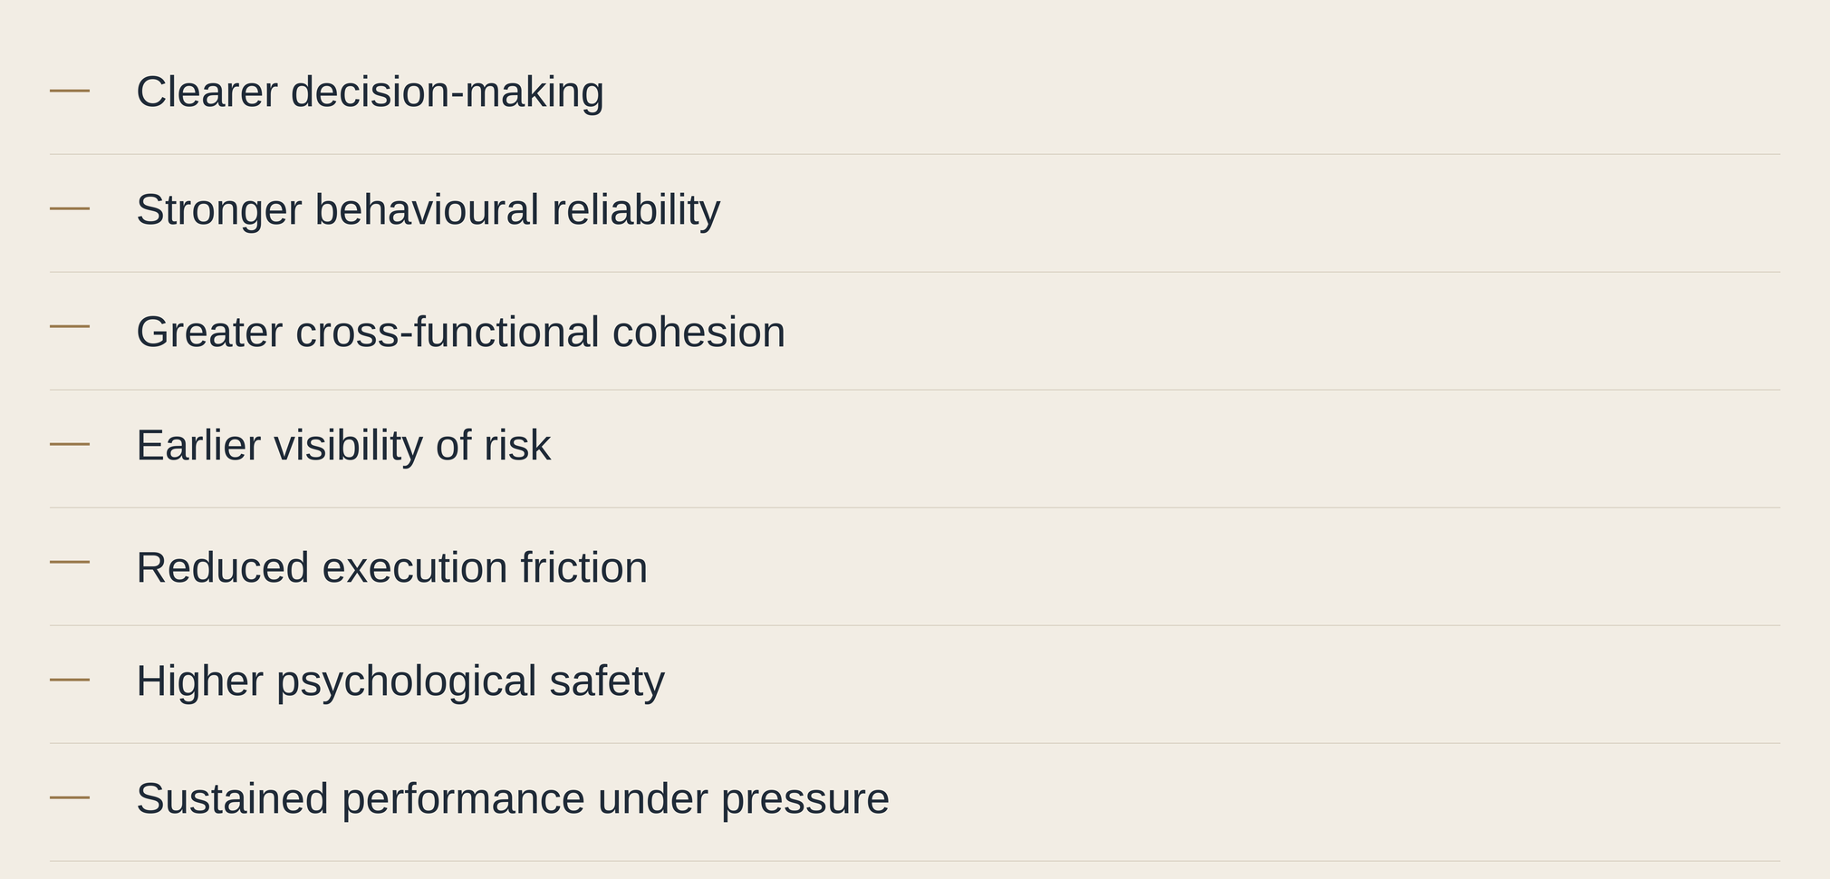
Task: Click the word "friction" in fifth row
Action: (x=584, y=568)
